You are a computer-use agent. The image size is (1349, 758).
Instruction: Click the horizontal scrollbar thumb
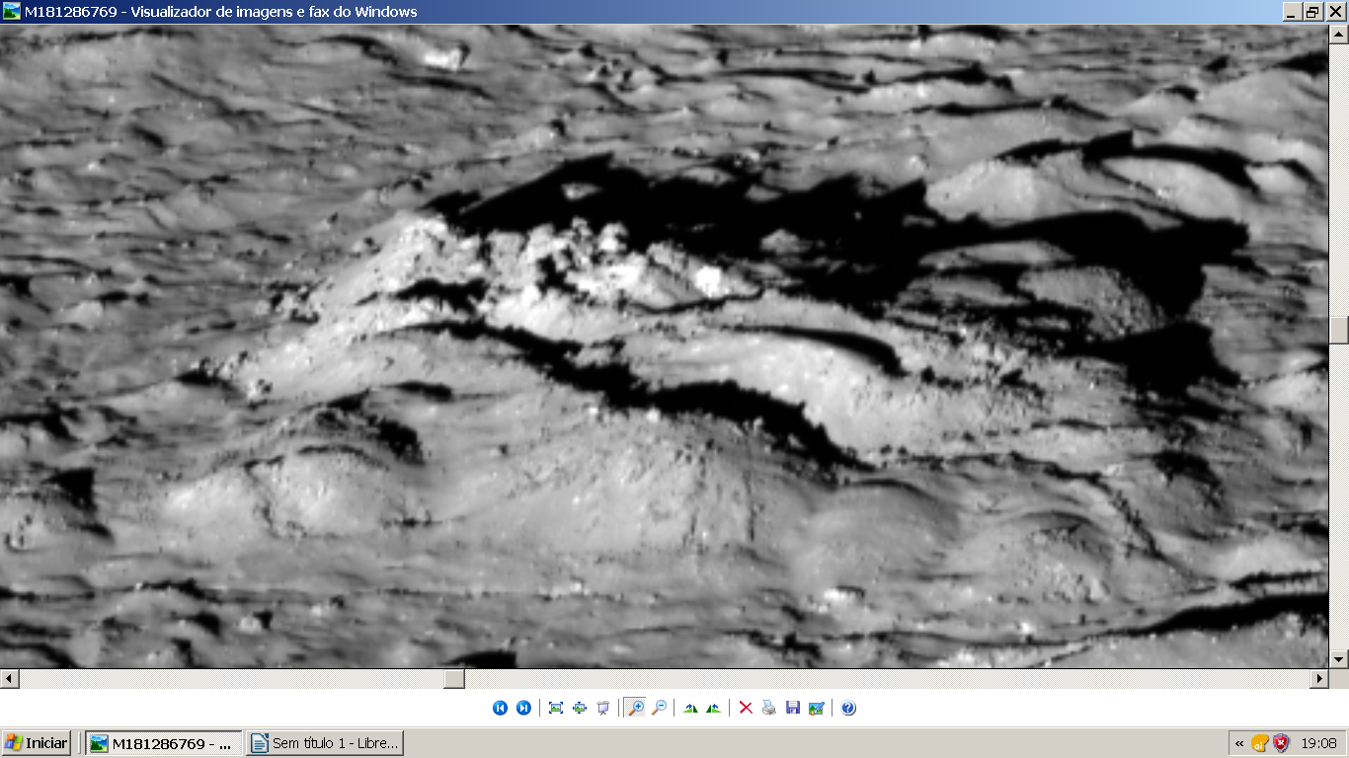[453, 679]
